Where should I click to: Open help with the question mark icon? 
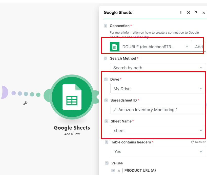[x=196, y=13]
